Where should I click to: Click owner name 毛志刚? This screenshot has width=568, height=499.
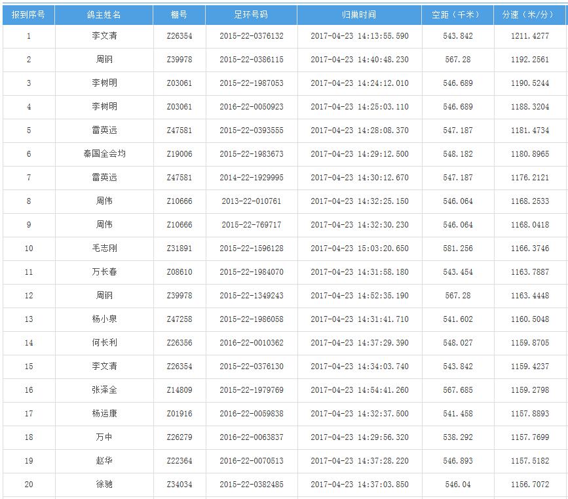104,249
